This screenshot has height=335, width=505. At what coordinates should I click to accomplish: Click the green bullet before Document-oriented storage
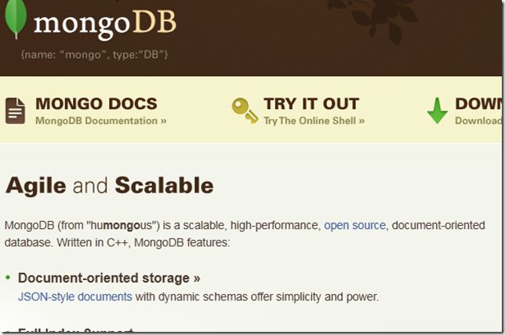point(8,278)
